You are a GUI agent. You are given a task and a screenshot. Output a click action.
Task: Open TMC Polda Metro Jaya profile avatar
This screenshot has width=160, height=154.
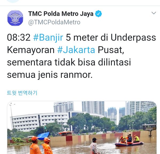click(x=15, y=18)
